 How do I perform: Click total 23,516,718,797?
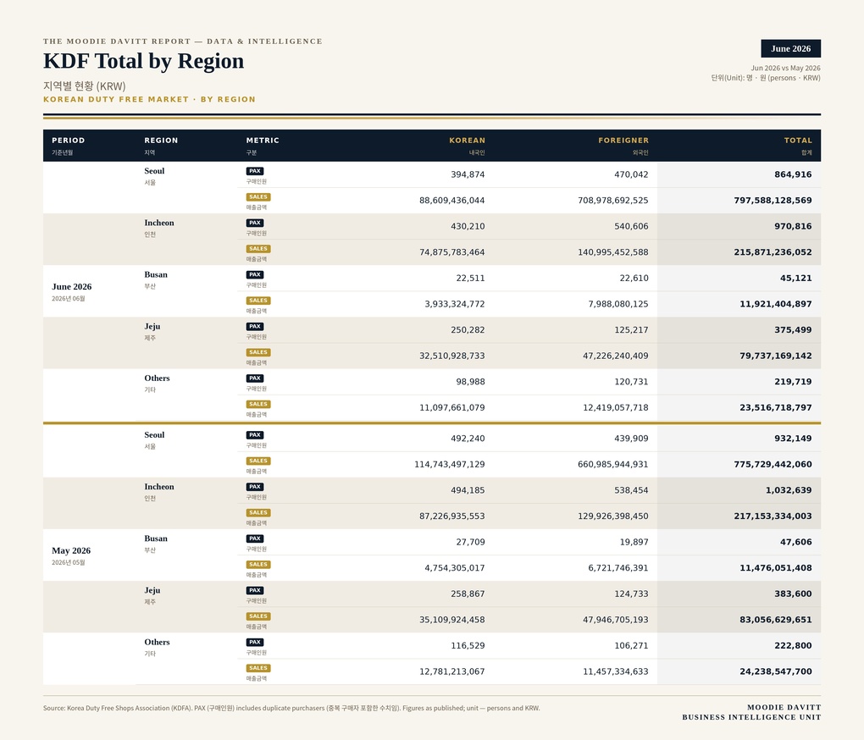tap(775, 407)
